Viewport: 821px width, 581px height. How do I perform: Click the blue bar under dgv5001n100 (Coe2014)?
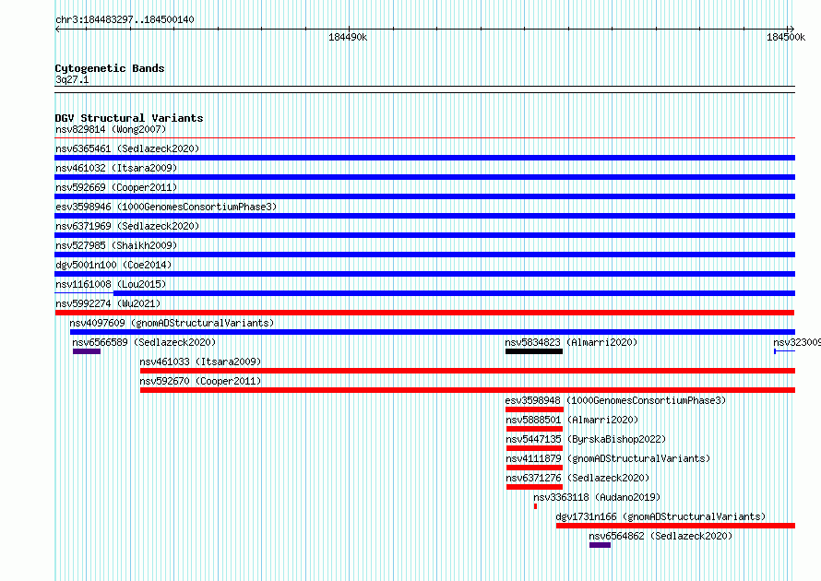[424, 274]
